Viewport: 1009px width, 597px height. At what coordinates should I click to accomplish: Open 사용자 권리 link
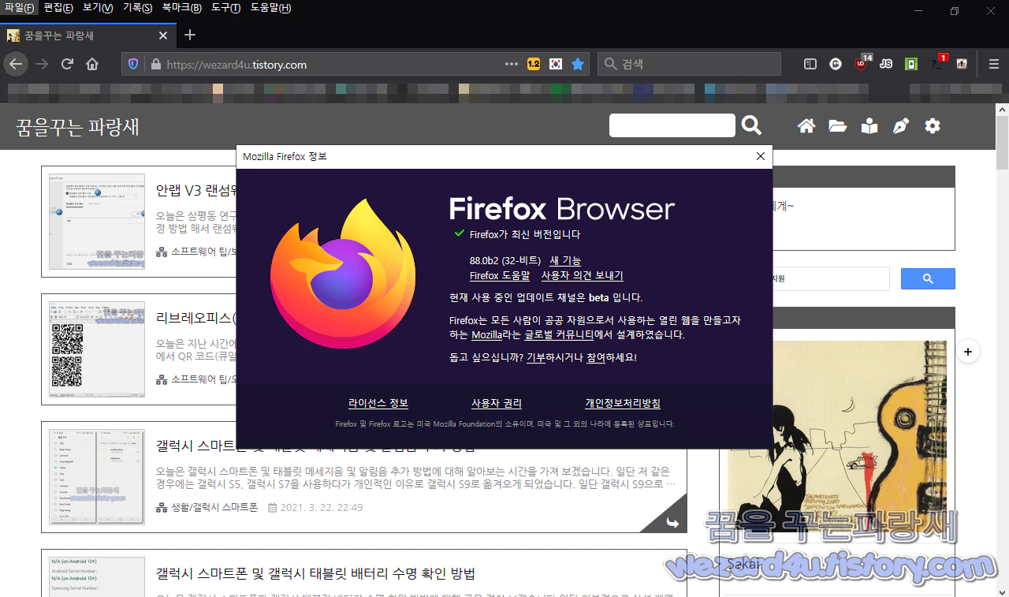497,404
